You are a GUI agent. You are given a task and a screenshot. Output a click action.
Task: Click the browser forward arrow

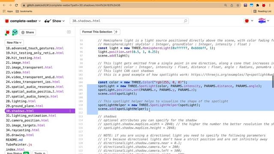10,5
